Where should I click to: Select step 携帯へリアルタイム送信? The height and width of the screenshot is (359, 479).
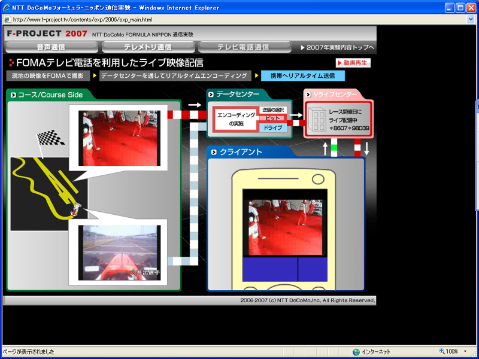pyautogui.click(x=303, y=76)
